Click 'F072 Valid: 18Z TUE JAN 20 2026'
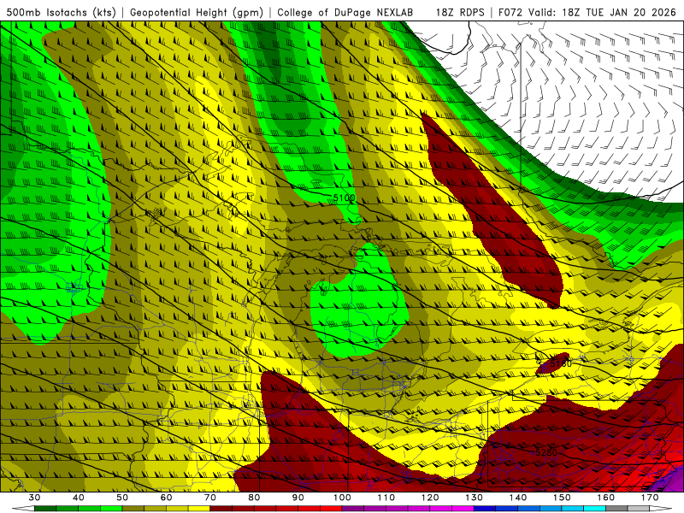Viewport: 684px width, 513px height. 587,12
